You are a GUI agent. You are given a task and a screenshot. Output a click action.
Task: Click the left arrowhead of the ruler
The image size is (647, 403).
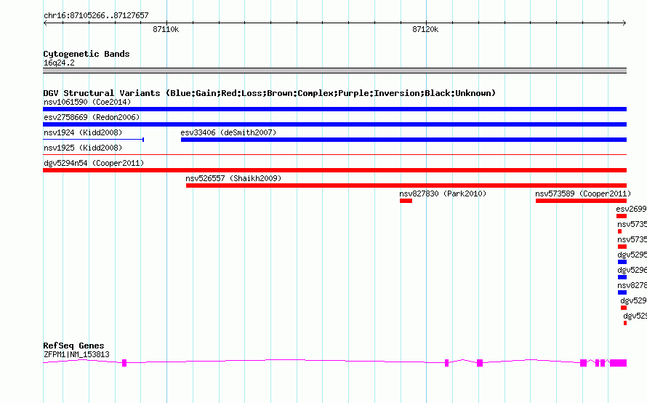[45, 23]
